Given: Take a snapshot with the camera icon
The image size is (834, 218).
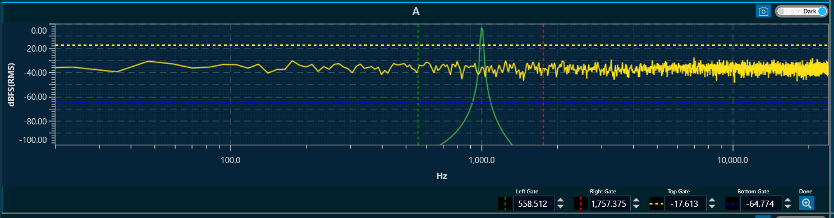Looking at the screenshot, I should [x=763, y=11].
